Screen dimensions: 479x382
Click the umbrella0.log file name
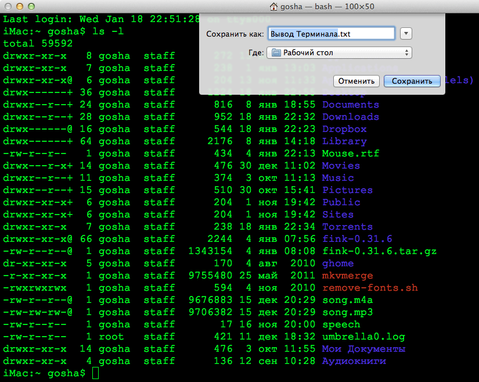363,337
